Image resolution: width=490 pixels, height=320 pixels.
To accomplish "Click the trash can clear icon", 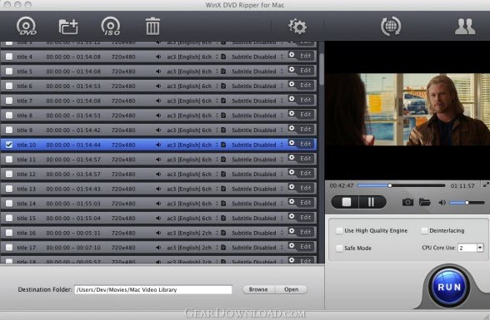I will [152, 26].
